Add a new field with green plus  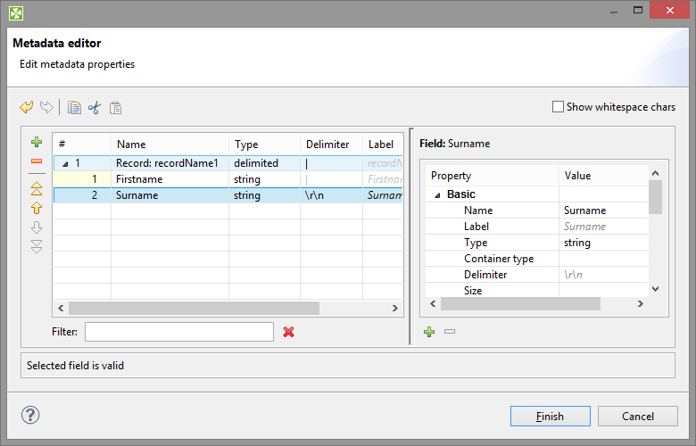(x=37, y=142)
